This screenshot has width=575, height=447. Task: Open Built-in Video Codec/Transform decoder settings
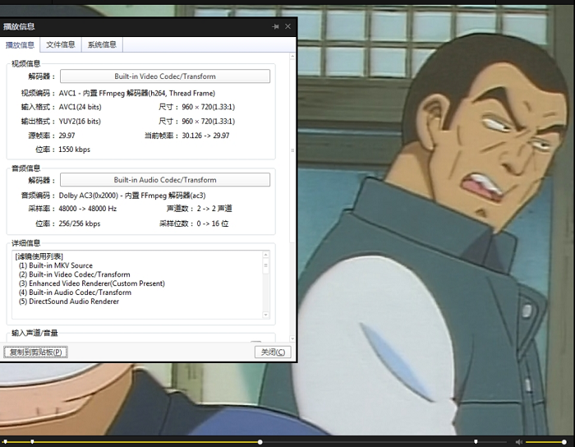(x=165, y=76)
